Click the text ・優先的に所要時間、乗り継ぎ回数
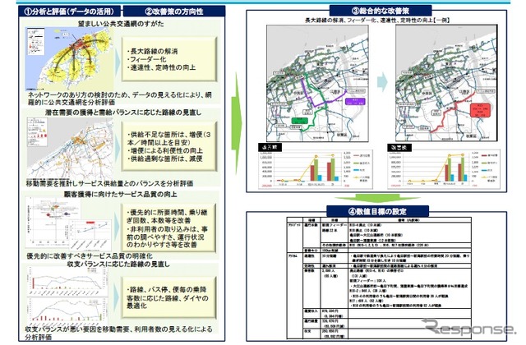 [x=168, y=216]
